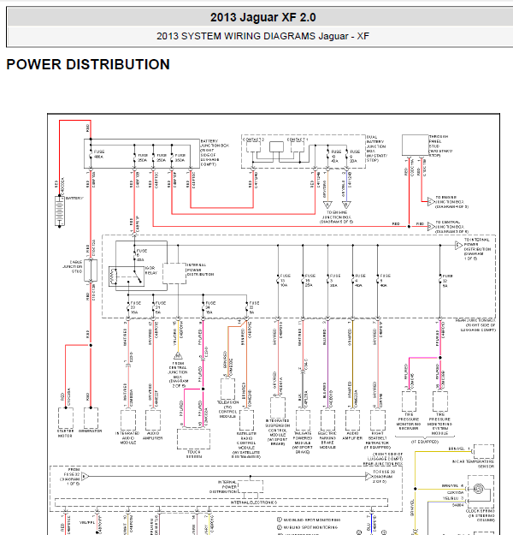Click connector triangle C to engine junction box
This screenshot has height=535, width=513.
click(x=431, y=202)
